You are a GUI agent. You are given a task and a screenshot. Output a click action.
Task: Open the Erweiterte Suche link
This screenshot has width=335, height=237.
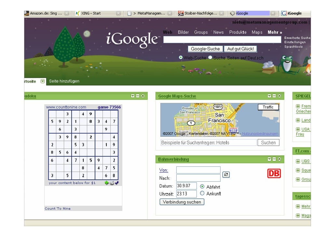tap(297, 38)
